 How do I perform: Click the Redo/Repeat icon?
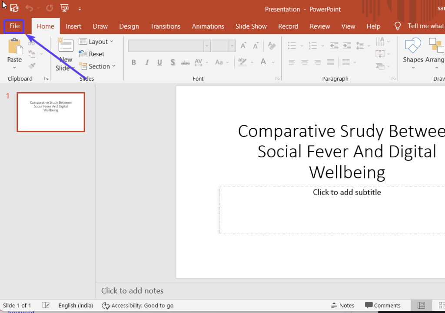click(50, 8)
